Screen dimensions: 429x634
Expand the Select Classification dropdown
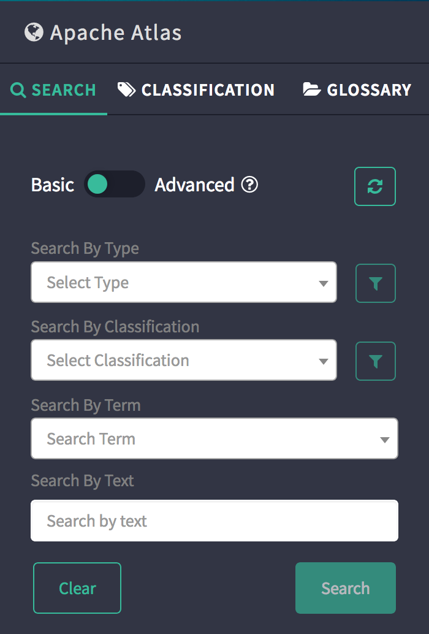tap(183, 361)
